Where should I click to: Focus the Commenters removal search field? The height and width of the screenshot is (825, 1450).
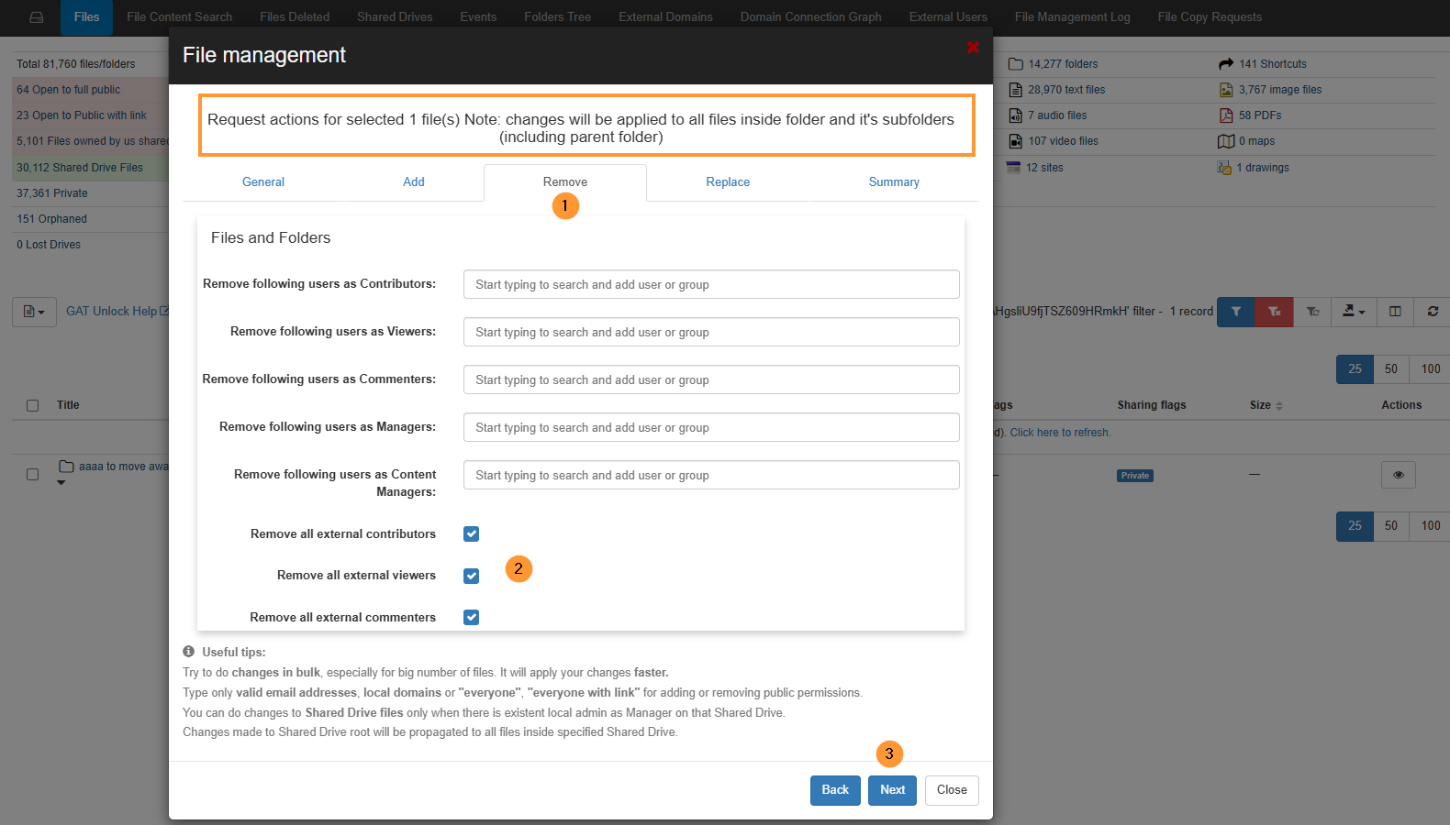tap(711, 379)
